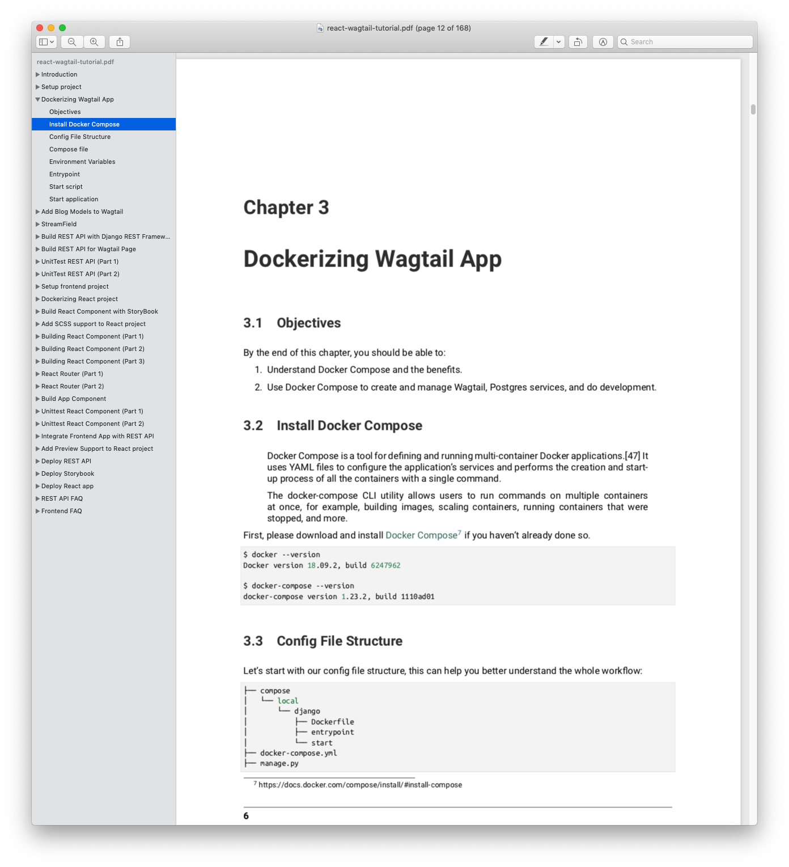
Task: Expand the Introduction chapter
Action: point(38,74)
